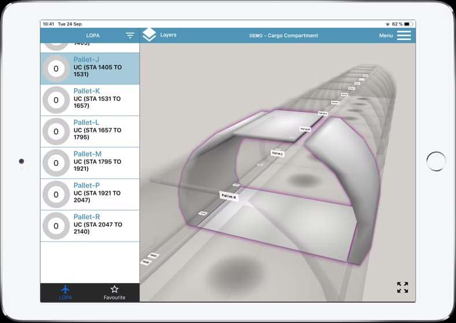Click the Layers text label

coord(168,35)
